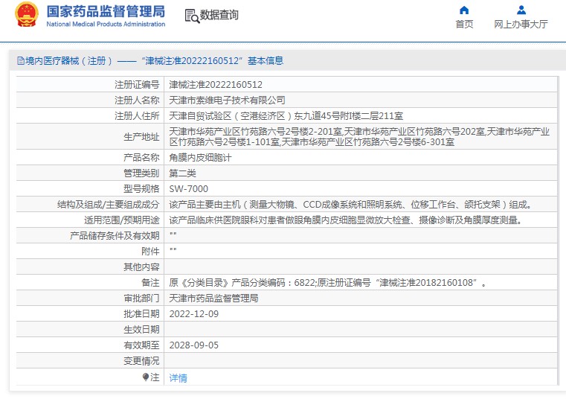
Task: Select intended use text 该产品临床供医院眼科
Action: (x=346, y=220)
